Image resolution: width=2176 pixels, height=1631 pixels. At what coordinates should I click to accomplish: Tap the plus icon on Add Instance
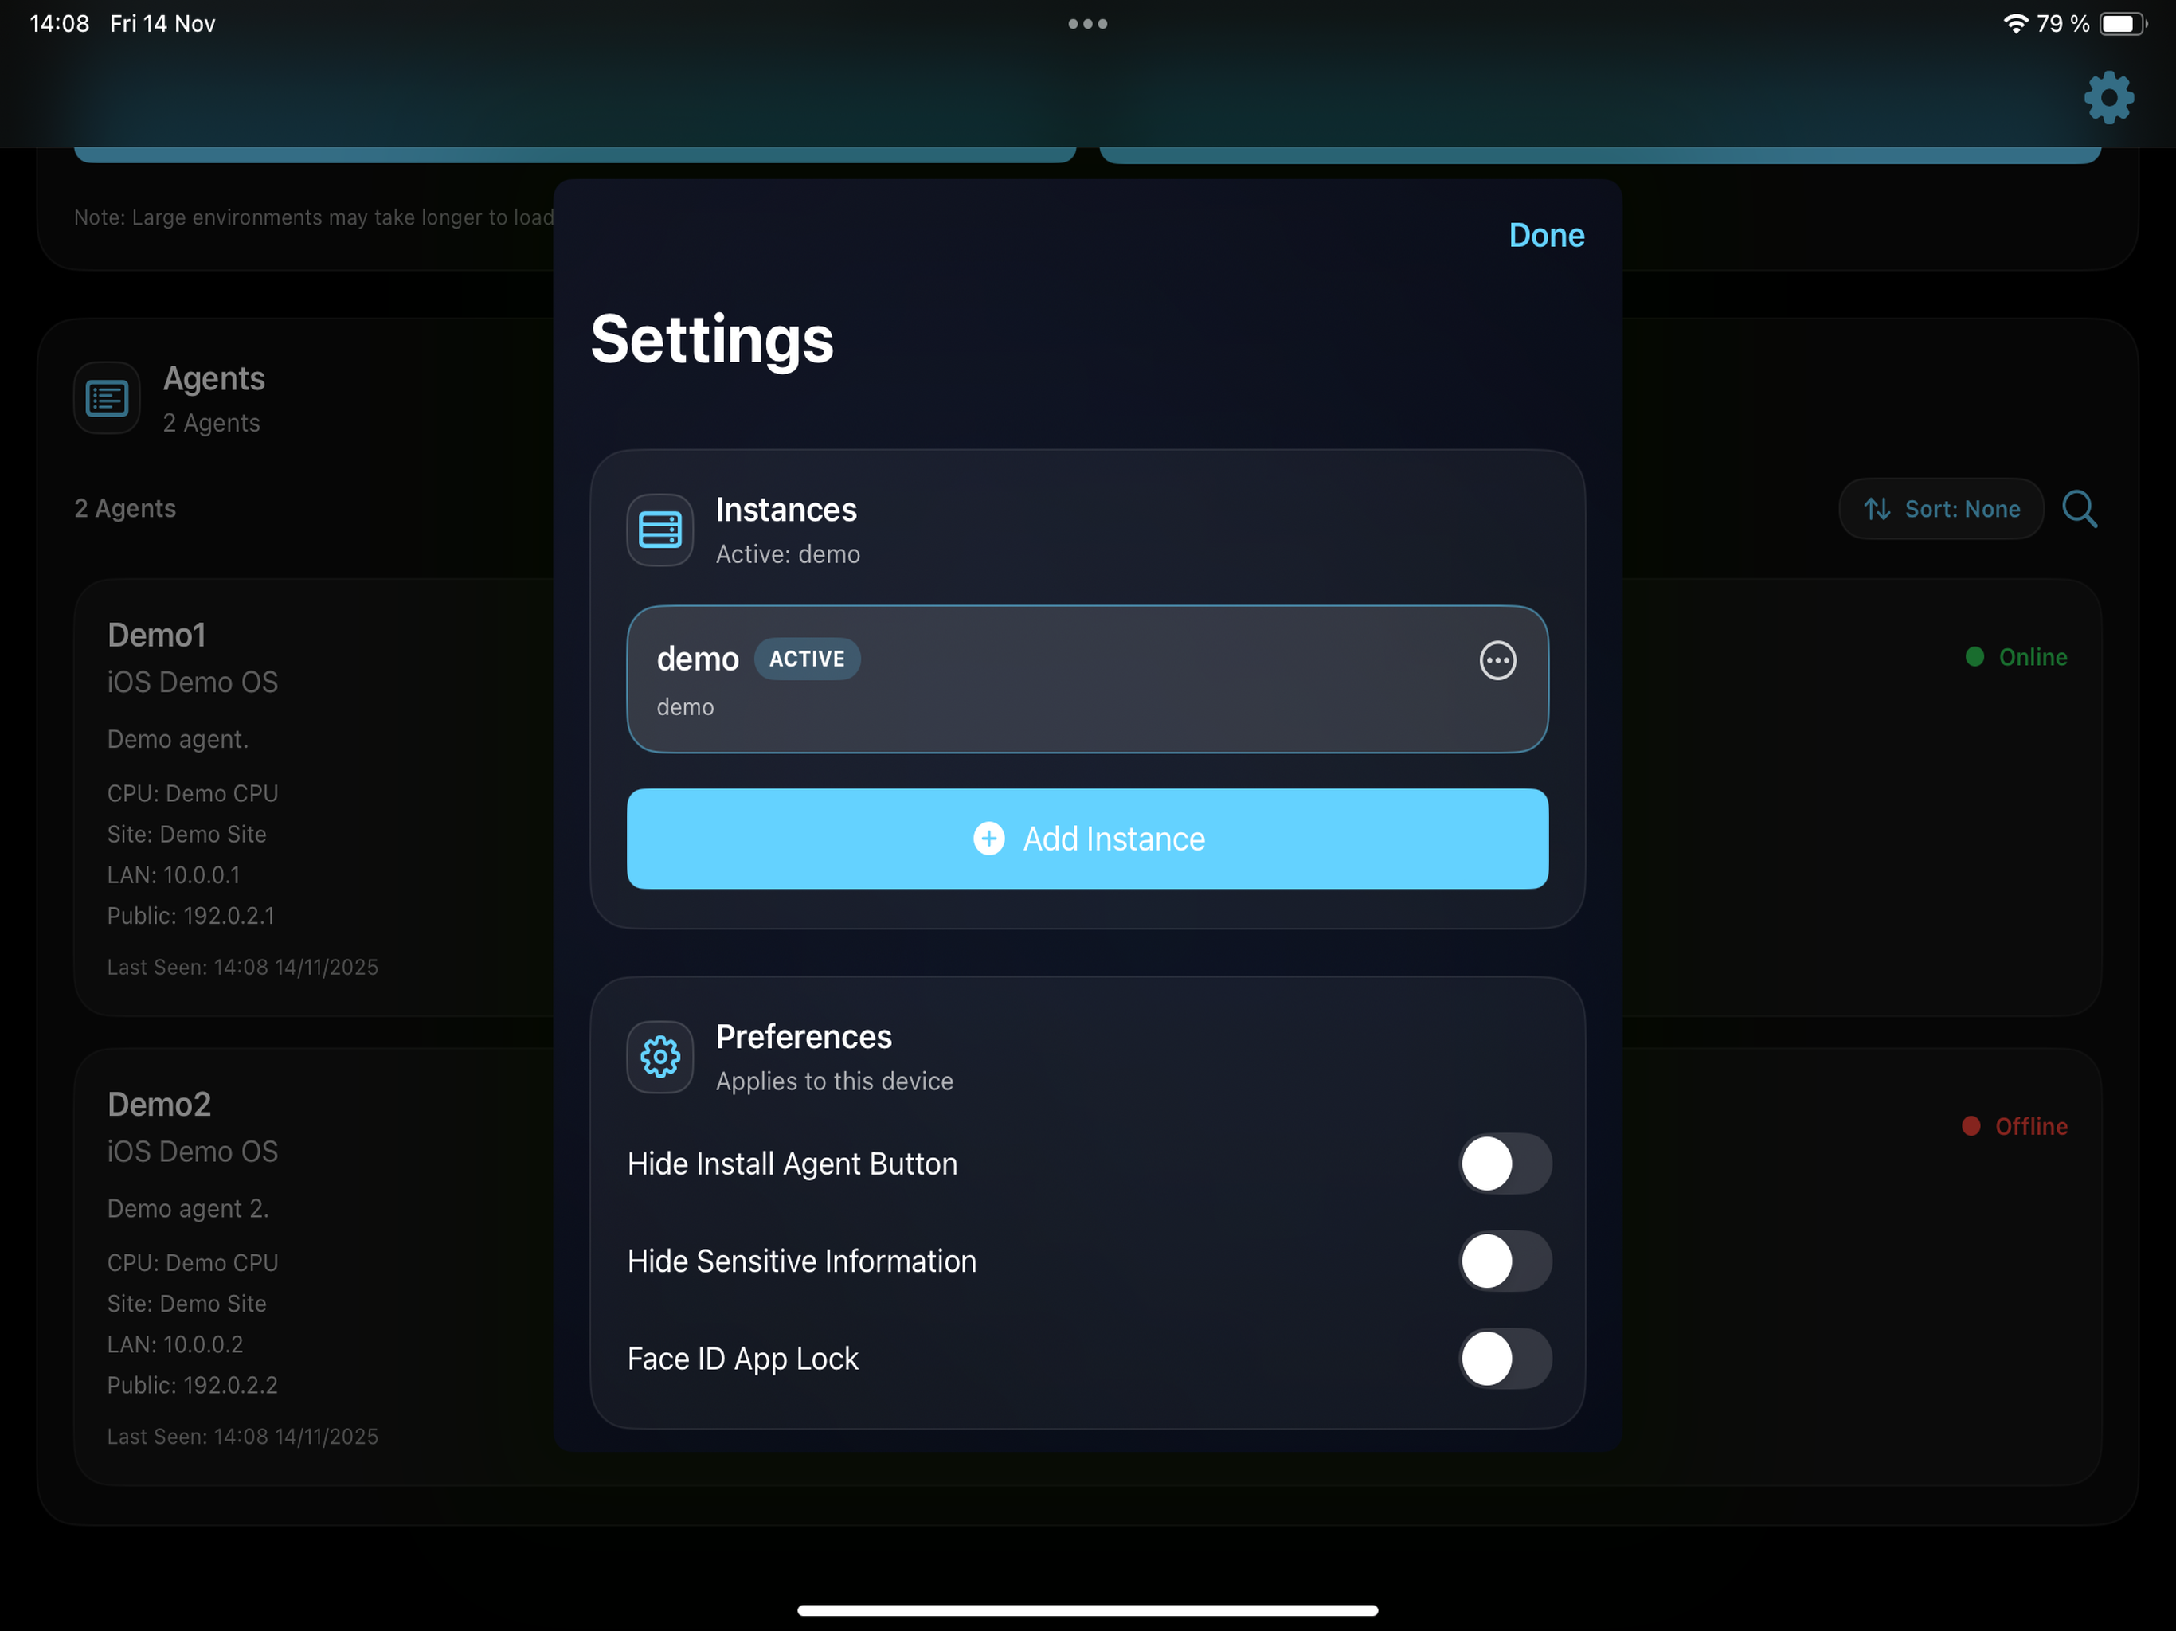[988, 838]
